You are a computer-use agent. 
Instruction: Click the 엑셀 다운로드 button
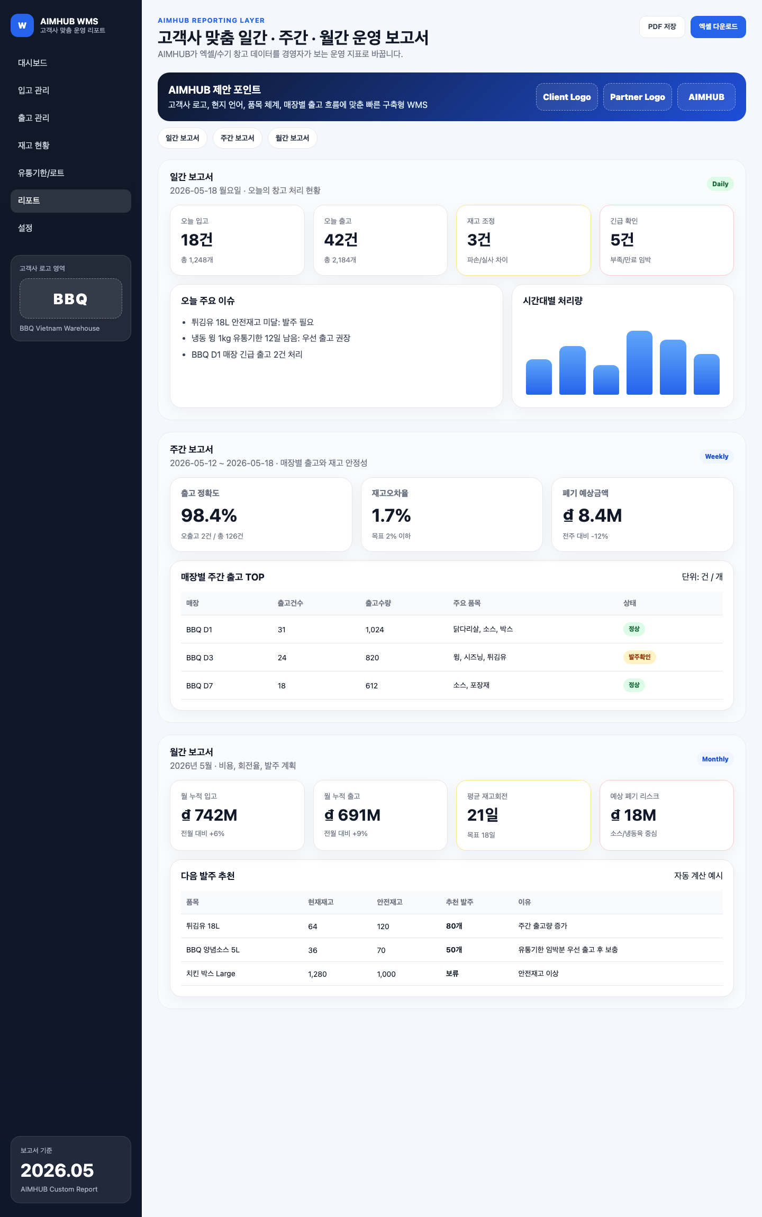pos(718,27)
